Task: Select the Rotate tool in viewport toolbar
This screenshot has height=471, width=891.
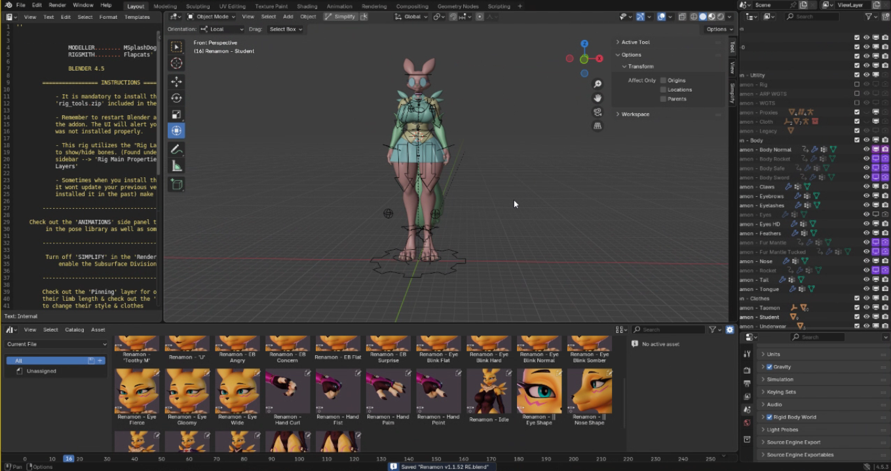Action: pos(176,97)
